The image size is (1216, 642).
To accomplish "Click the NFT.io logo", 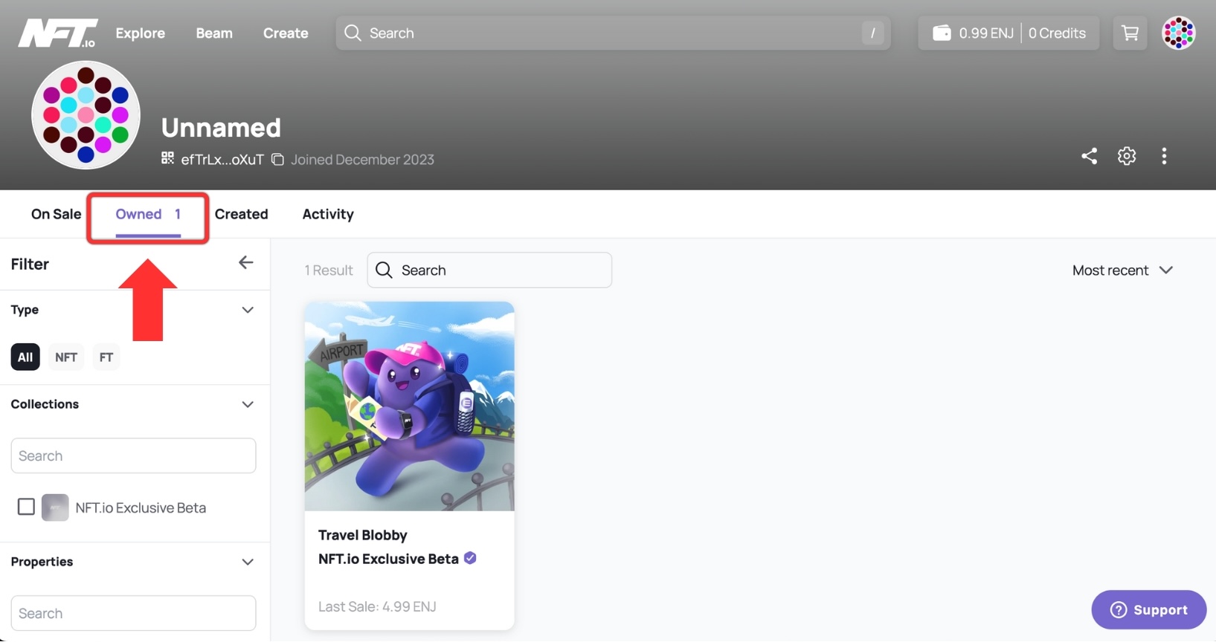I will [x=58, y=33].
